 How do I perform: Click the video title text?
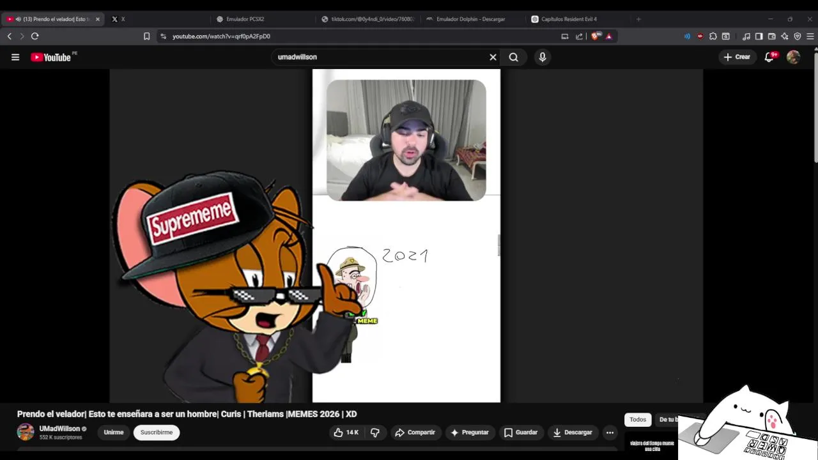click(187, 414)
